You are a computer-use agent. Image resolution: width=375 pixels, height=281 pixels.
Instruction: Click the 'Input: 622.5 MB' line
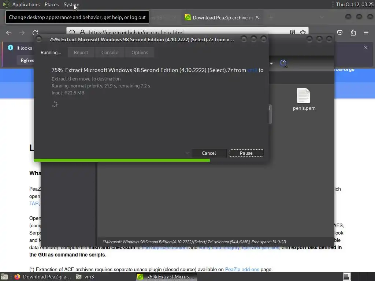pos(68,93)
